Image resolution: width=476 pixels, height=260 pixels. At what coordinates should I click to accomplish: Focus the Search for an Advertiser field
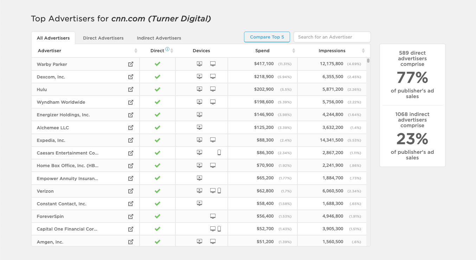pos(332,37)
